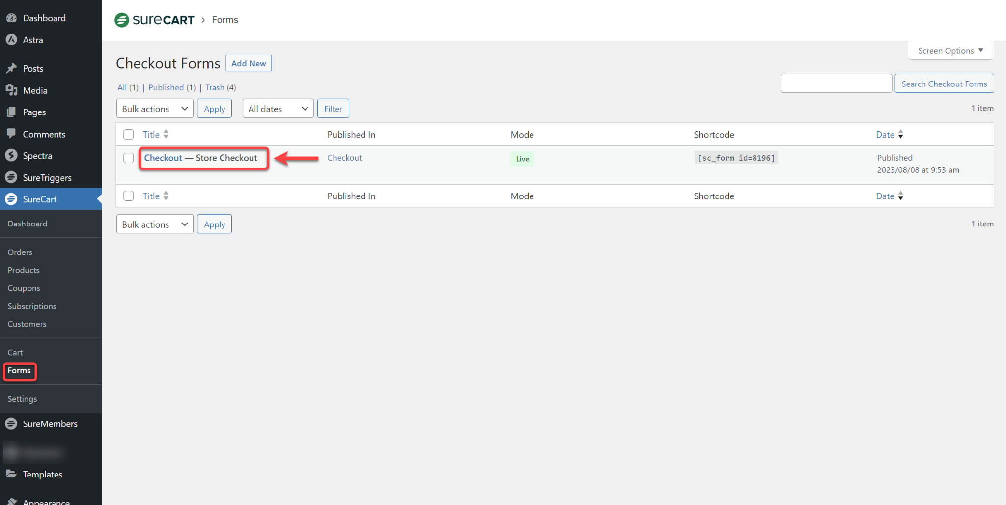Click sort arrows beside top Date header

pyautogui.click(x=900, y=134)
